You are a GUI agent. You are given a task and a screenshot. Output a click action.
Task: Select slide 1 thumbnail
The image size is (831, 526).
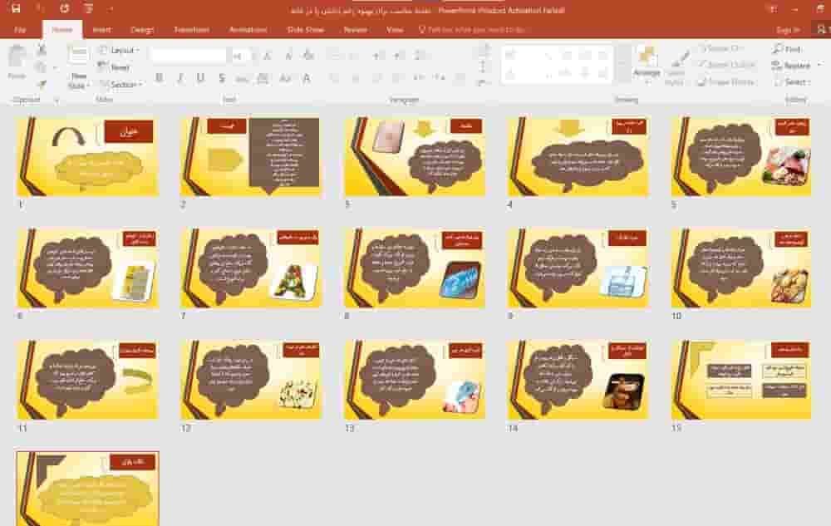click(88, 157)
